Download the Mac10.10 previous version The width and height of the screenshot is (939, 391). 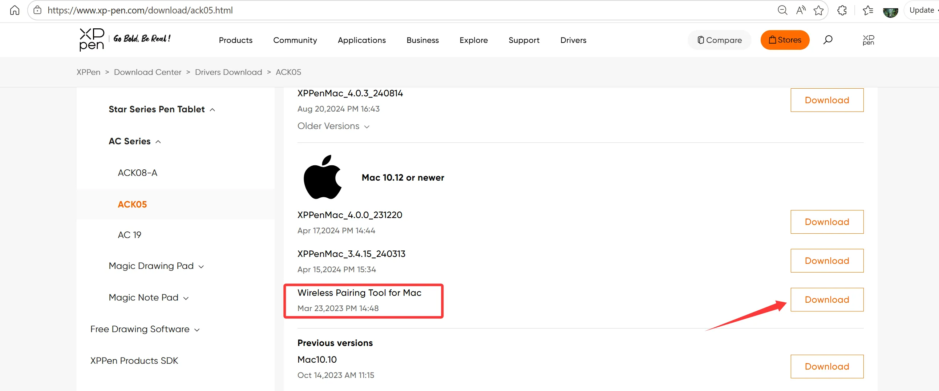click(x=827, y=367)
